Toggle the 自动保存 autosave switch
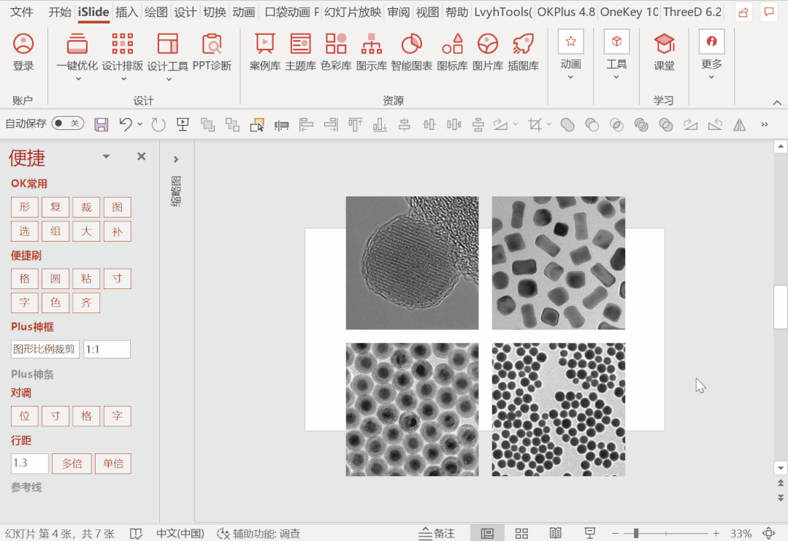 click(67, 124)
